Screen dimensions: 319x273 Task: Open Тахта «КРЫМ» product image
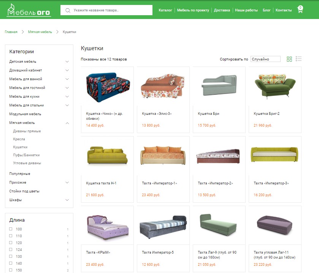[x=108, y=227]
